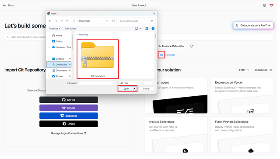The image size is (280, 159).
Task: Select Downloads in navigation pane
Action: point(59,65)
